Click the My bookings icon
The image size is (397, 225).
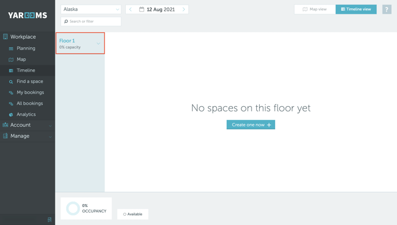[11, 93]
